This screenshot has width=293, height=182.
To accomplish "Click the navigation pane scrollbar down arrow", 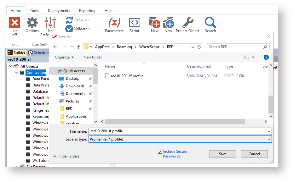I will click(96, 122).
